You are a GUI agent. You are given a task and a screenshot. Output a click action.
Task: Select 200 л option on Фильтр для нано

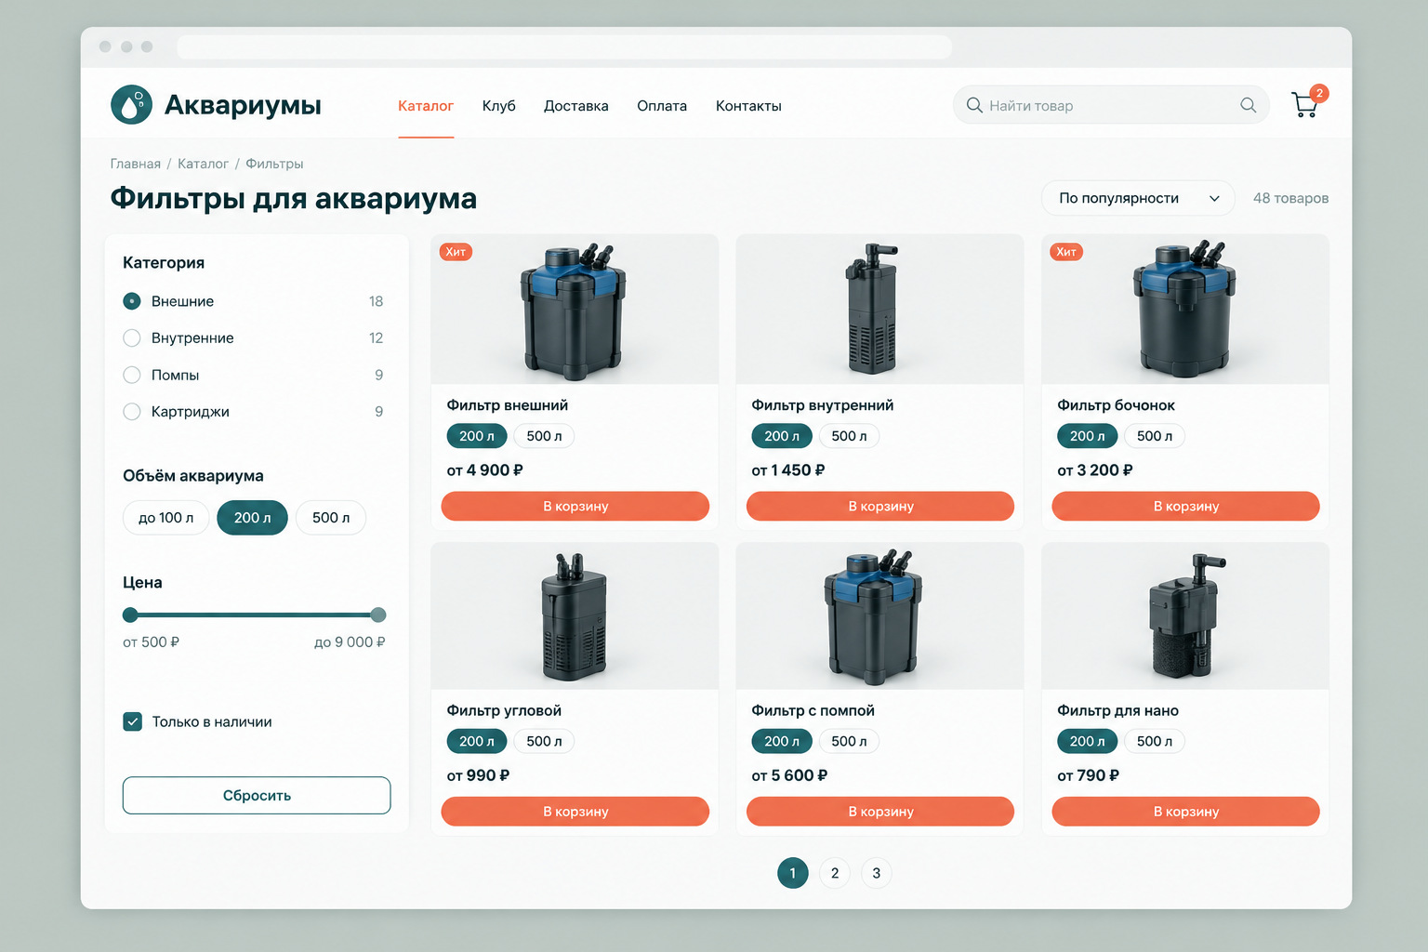(x=1088, y=741)
